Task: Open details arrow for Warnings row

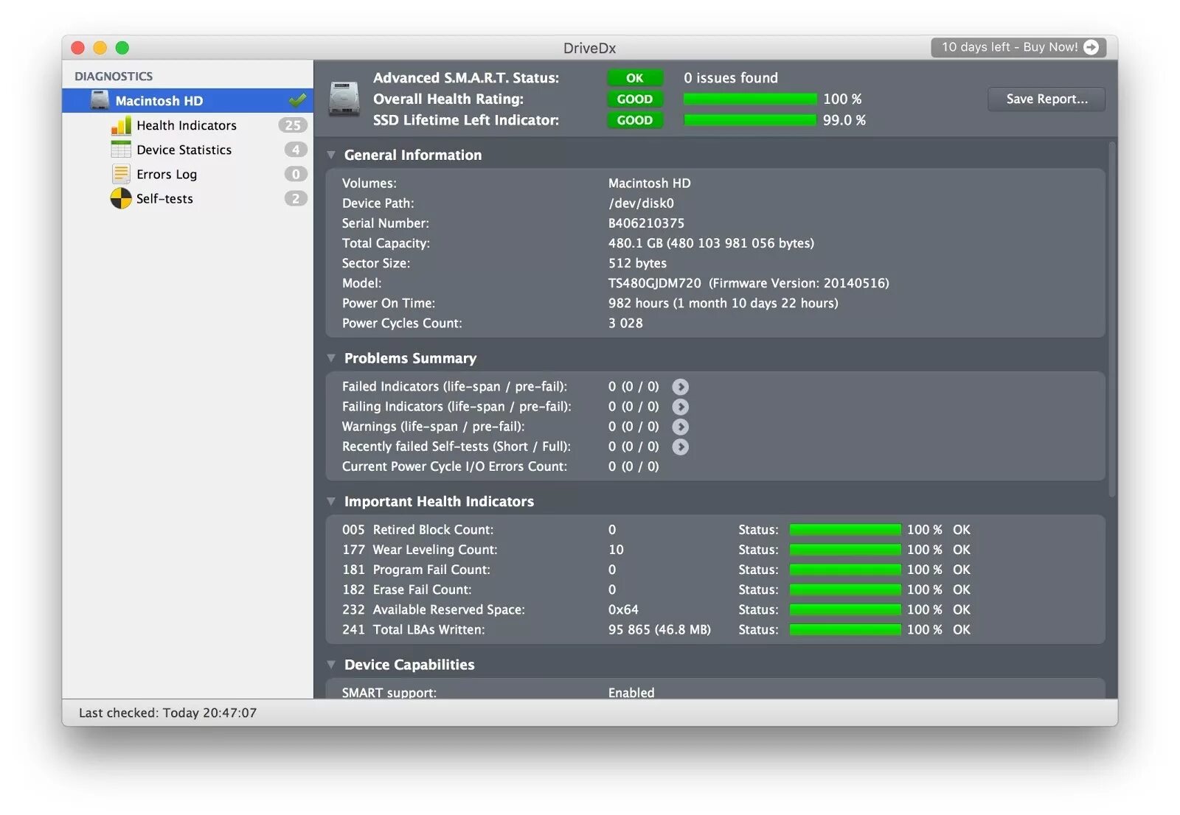Action: click(x=681, y=427)
